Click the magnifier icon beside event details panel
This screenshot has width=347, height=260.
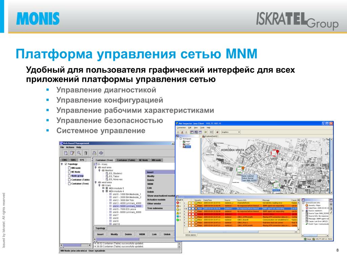pos(331,208)
